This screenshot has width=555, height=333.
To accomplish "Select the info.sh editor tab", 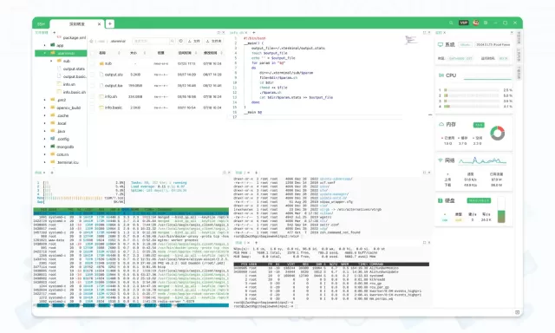I will point(237,33).
